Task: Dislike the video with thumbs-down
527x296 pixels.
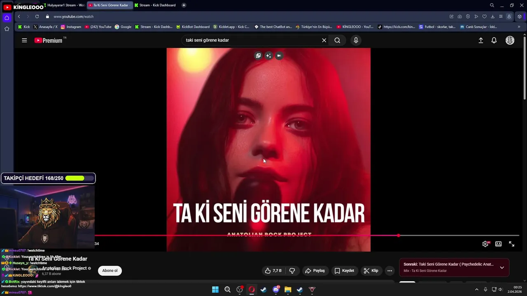Action: 292,271
